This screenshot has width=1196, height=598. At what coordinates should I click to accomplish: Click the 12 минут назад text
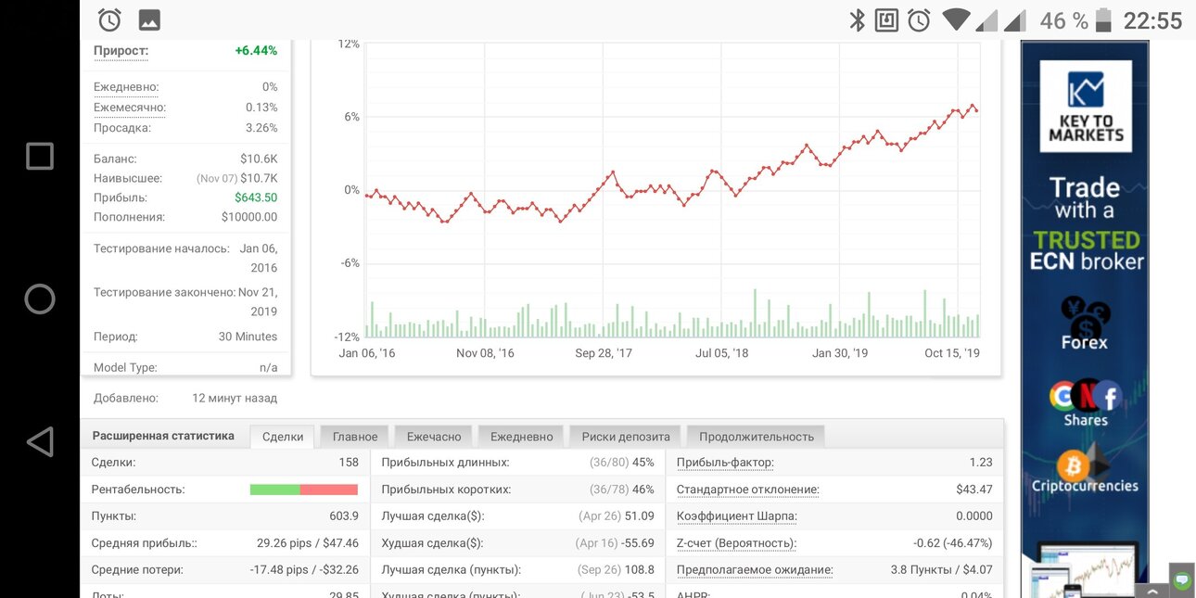pos(235,398)
